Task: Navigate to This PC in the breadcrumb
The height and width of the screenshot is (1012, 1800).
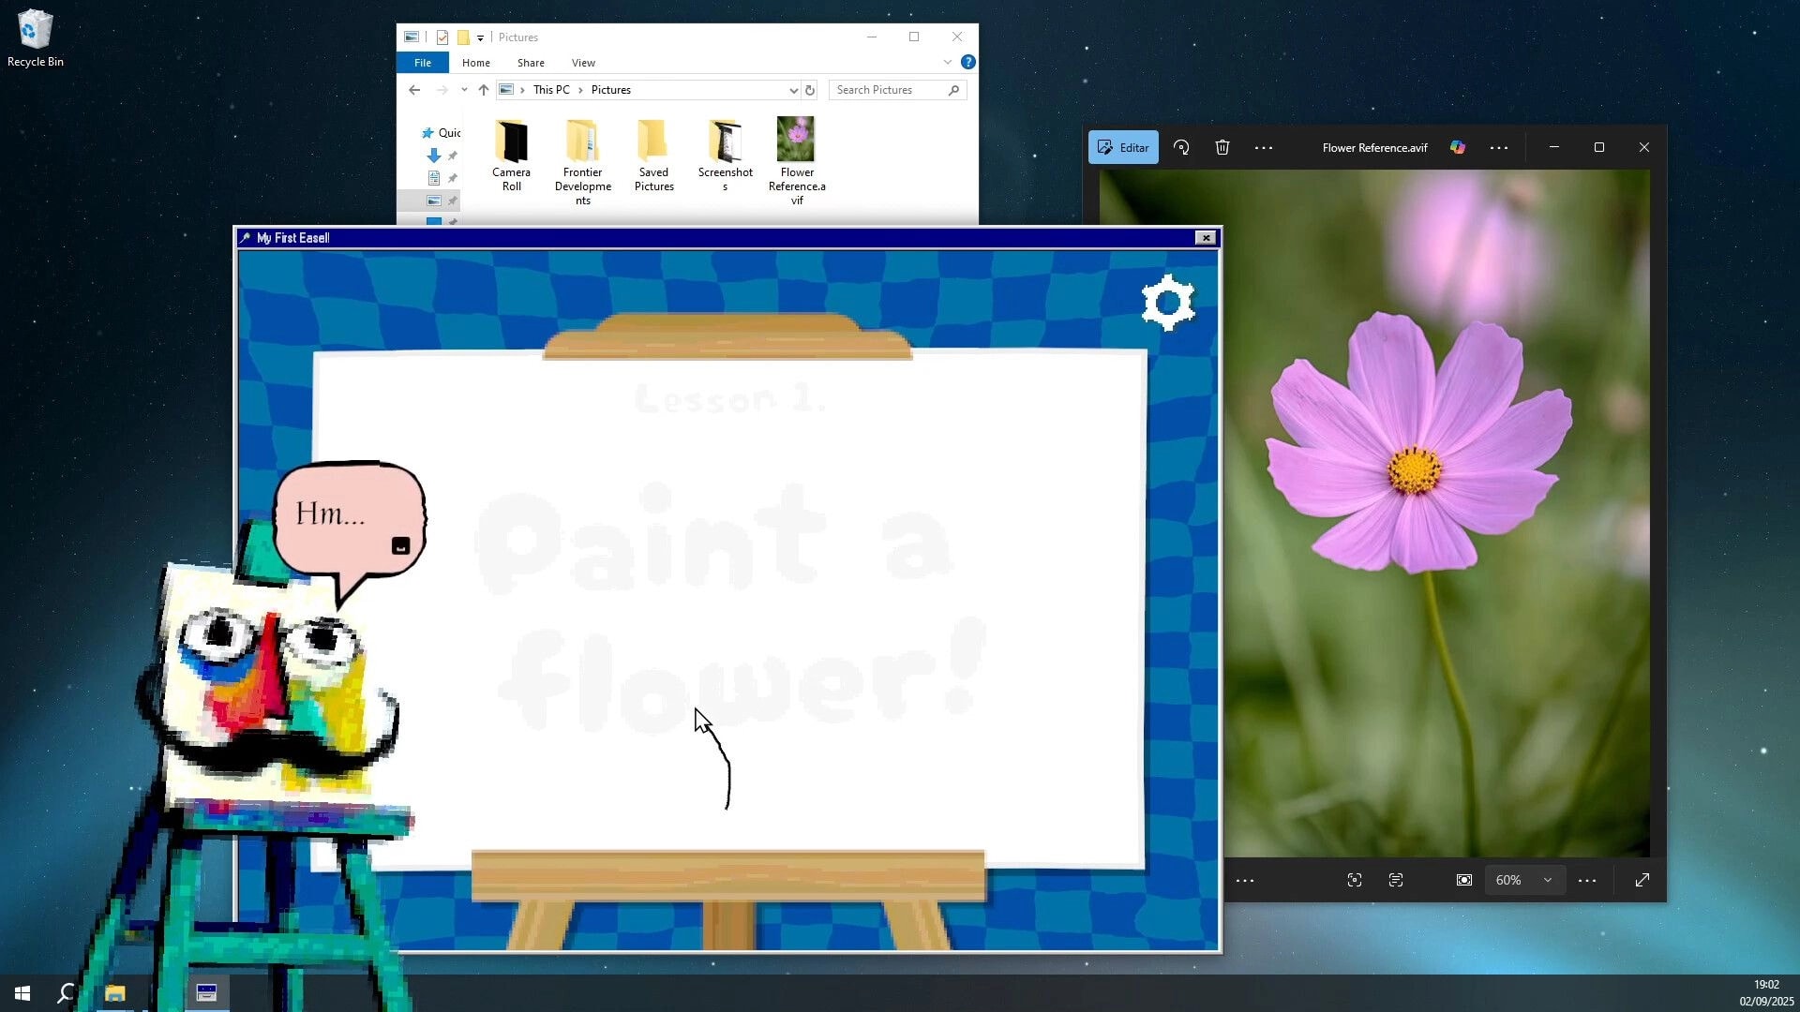Action: [x=552, y=89]
